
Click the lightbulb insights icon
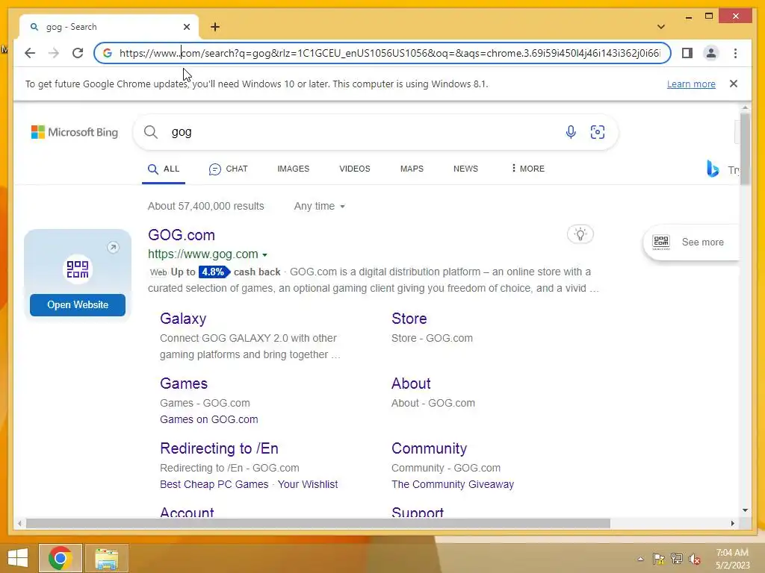pos(580,234)
